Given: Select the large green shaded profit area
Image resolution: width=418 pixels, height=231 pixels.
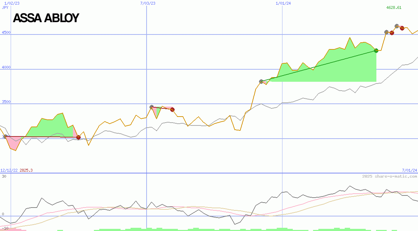Looking at the screenshot, I should click(x=338, y=68).
